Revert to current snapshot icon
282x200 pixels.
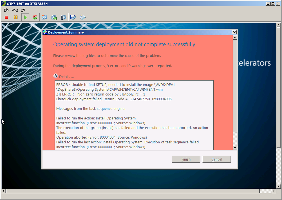[54, 17]
